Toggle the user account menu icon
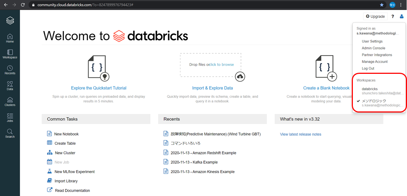 [402, 16]
